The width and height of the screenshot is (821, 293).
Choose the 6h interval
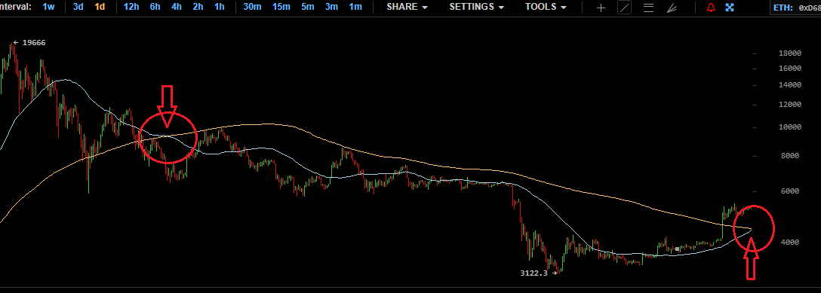[155, 7]
